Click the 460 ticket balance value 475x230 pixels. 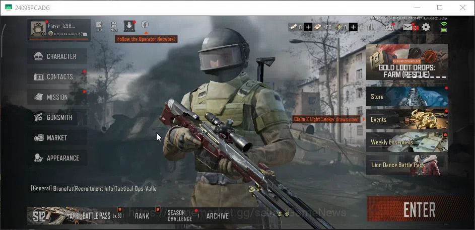327,27
